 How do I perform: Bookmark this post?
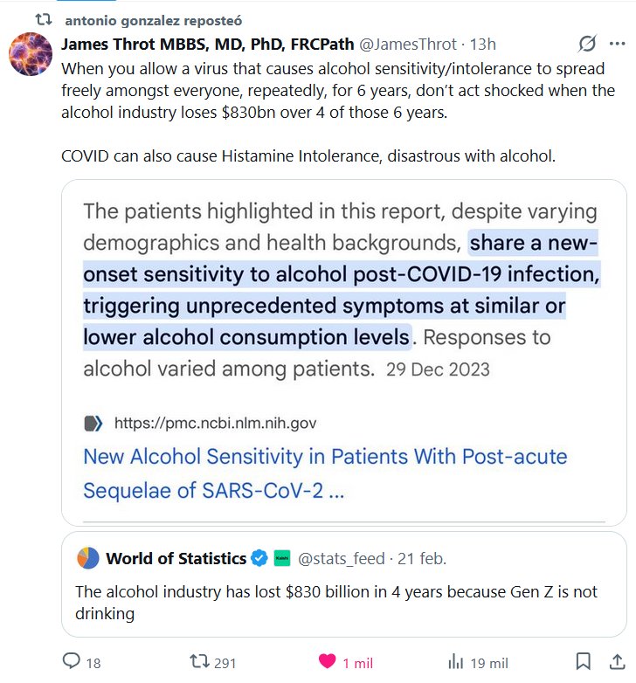coord(584,661)
